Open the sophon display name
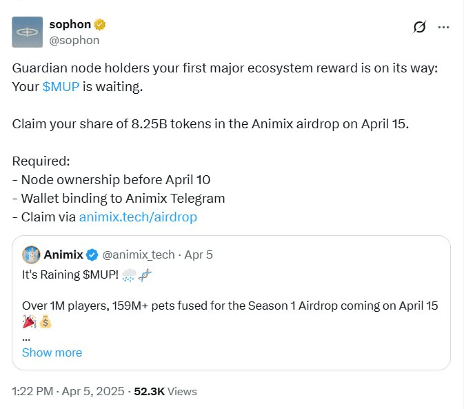The width and height of the screenshot is (464, 409). pyautogui.click(x=70, y=25)
